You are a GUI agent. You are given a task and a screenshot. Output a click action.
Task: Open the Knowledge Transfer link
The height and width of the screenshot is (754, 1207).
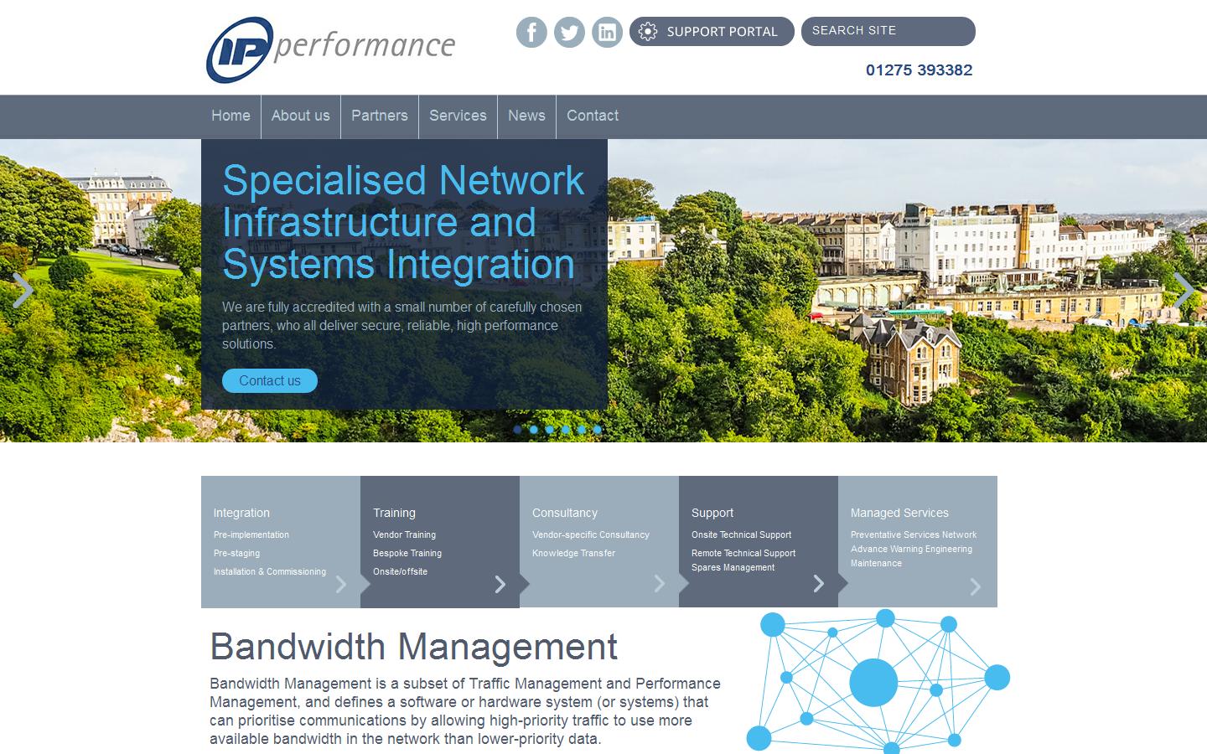pos(572,553)
